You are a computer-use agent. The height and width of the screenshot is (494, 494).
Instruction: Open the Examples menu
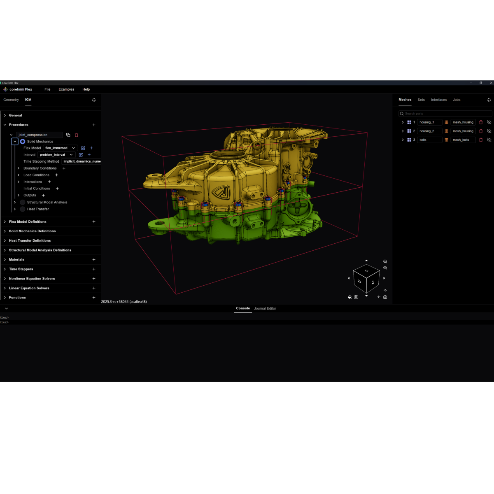(x=66, y=89)
